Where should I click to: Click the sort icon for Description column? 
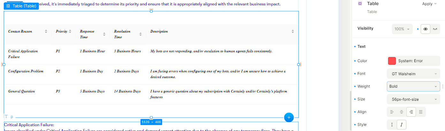click(x=293, y=31)
